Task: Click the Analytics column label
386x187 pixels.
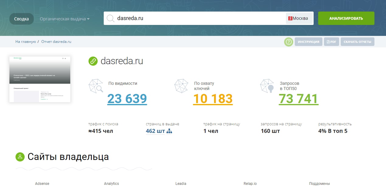Action: coord(111,184)
